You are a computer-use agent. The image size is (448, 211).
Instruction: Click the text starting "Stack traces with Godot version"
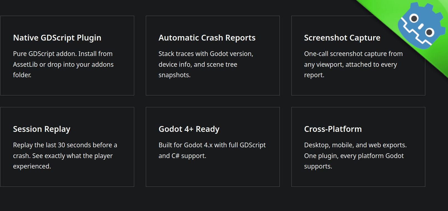pyautogui.click(x=206, y=64)
